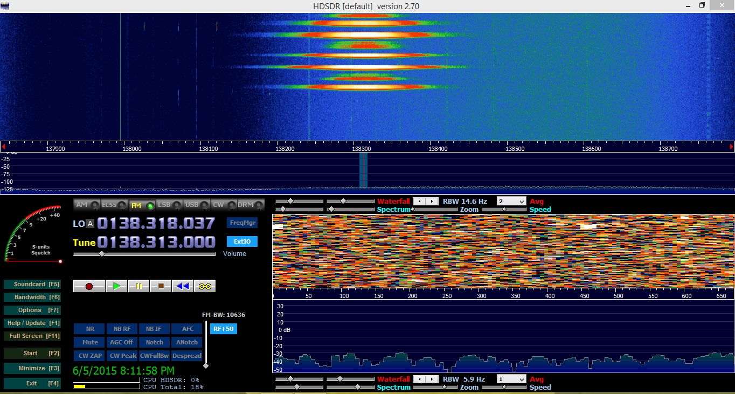Select ECSS demodulation mode
The image size is (735, 394).
click(114, 205)
